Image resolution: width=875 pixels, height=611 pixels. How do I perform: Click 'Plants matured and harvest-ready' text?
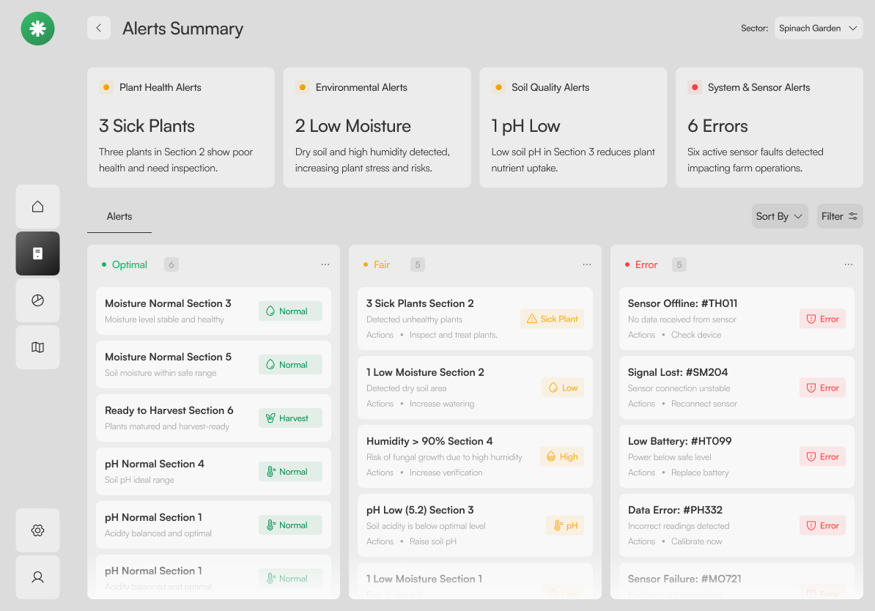[167, 426]
